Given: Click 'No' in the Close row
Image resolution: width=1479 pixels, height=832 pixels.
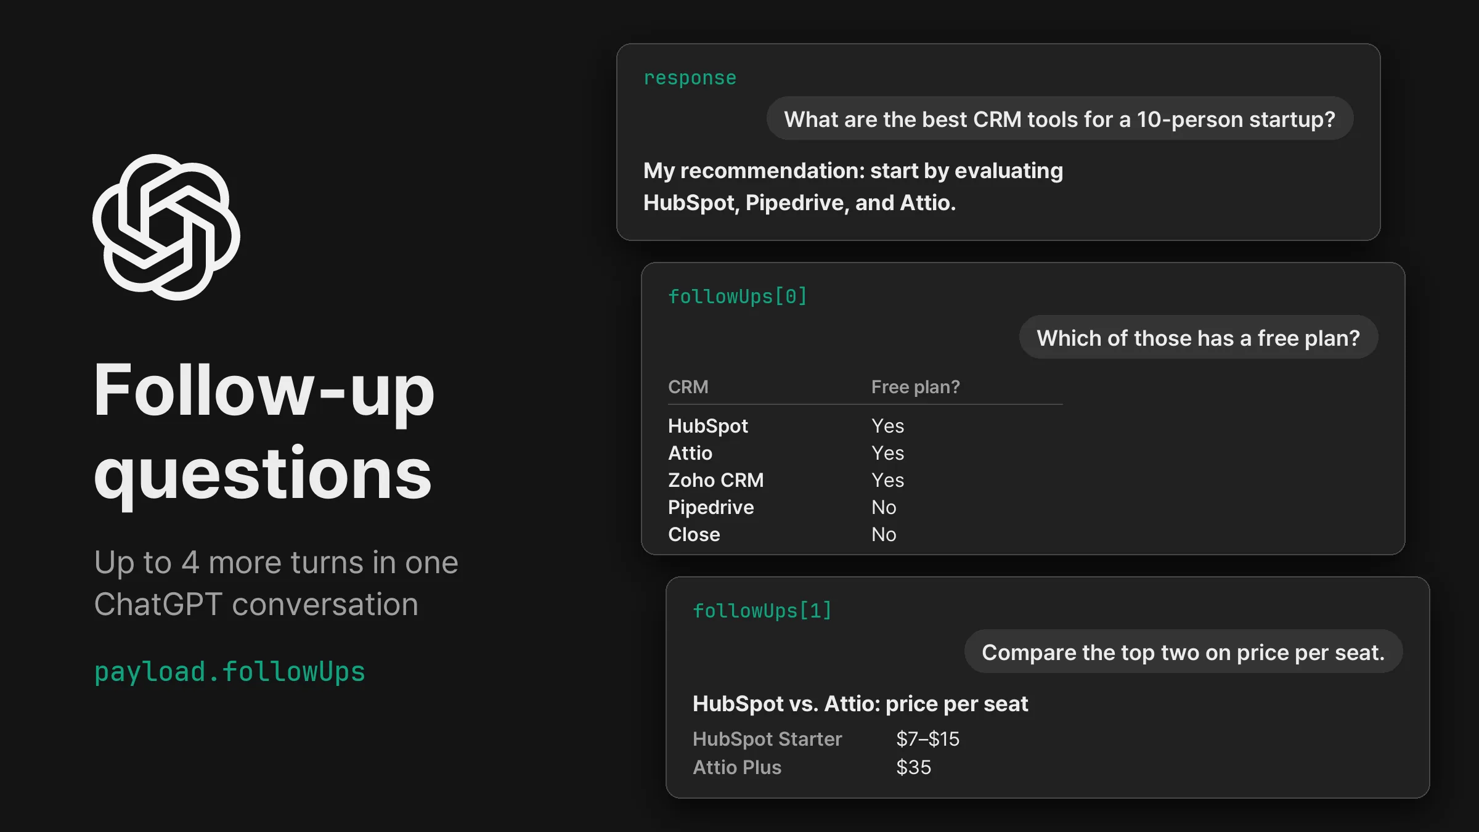Looking at the screenshot, I should click(884, 534).
